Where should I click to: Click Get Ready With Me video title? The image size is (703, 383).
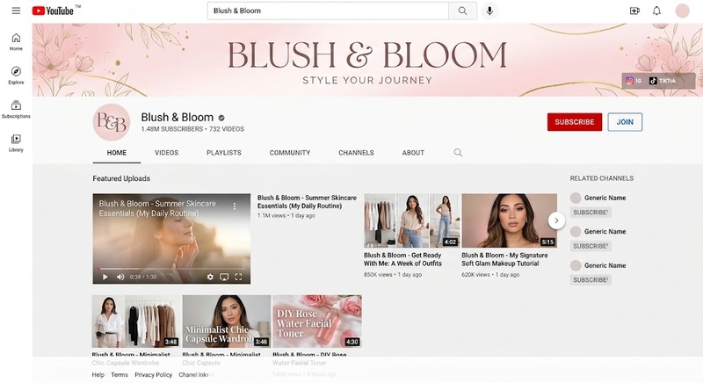tap(402, 259)
